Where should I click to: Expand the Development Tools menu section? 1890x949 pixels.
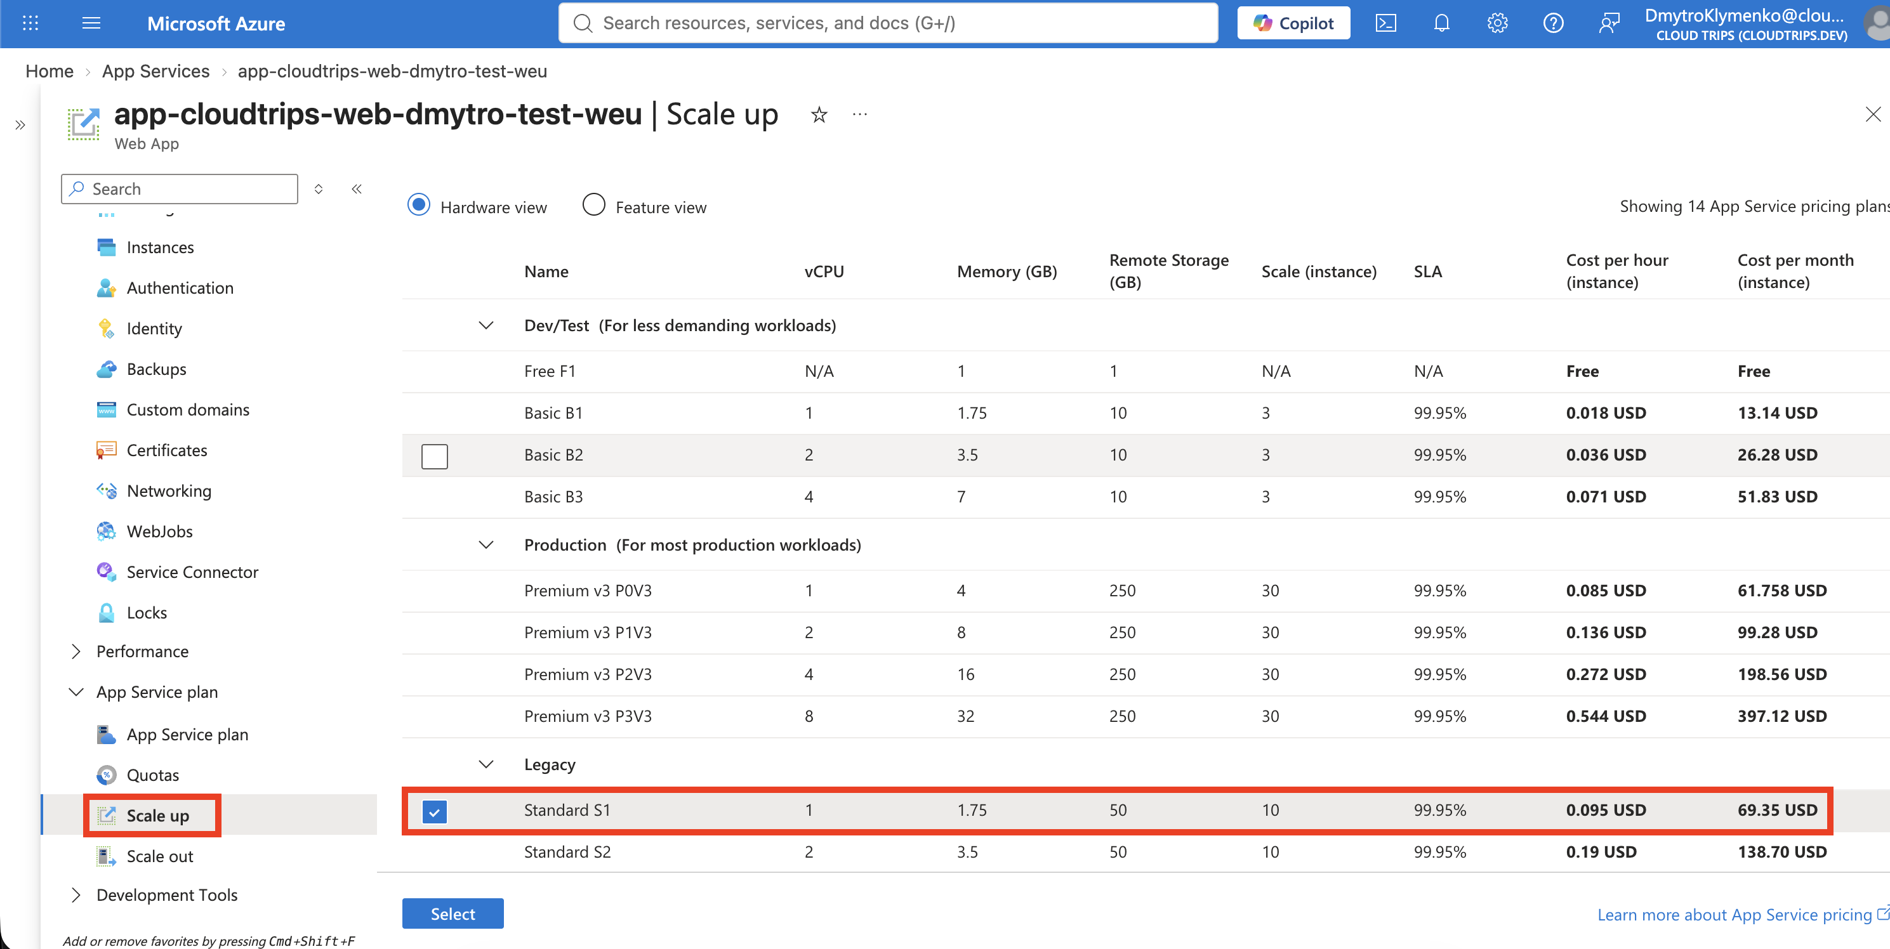(76, 894)
